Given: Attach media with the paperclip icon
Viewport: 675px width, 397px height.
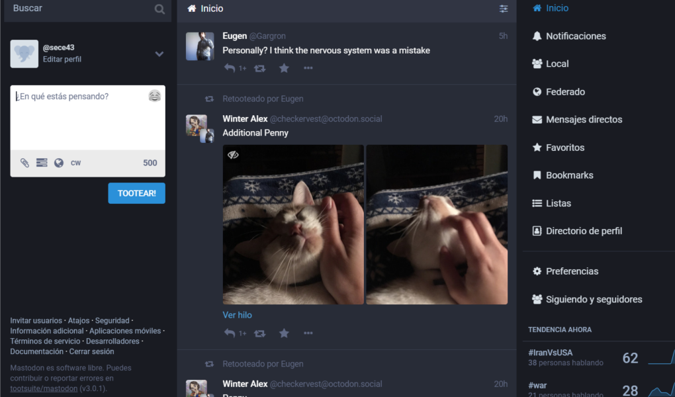Looking at the screenshot, I should (24, 163).
